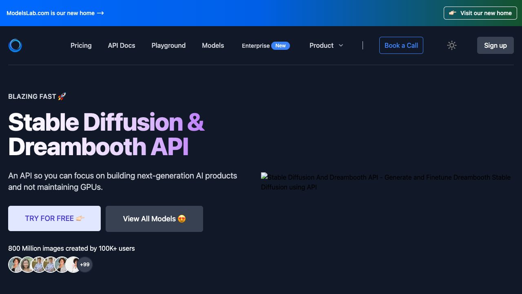Click the Sign up button
Screen dimensions: 522x294
pos(495,45)
